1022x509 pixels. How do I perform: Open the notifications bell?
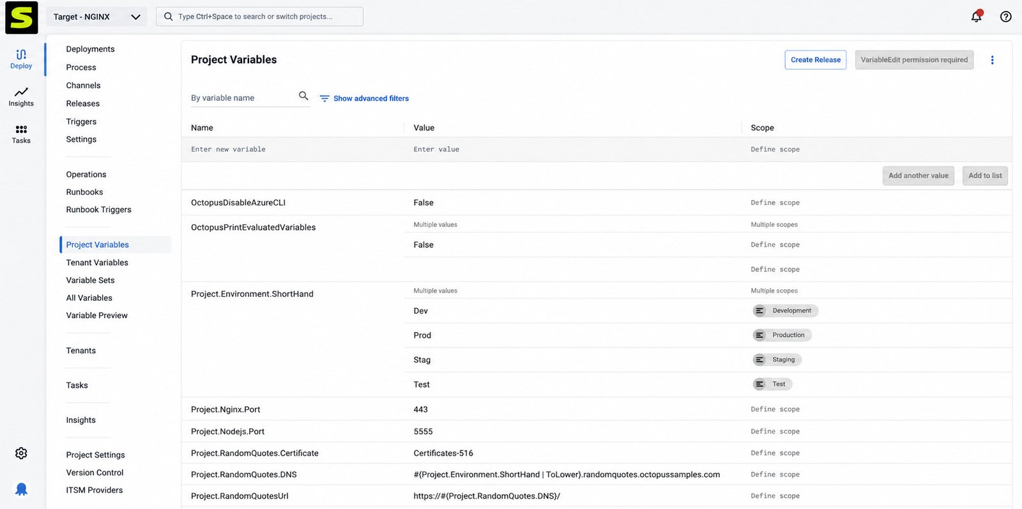point(977,16)
